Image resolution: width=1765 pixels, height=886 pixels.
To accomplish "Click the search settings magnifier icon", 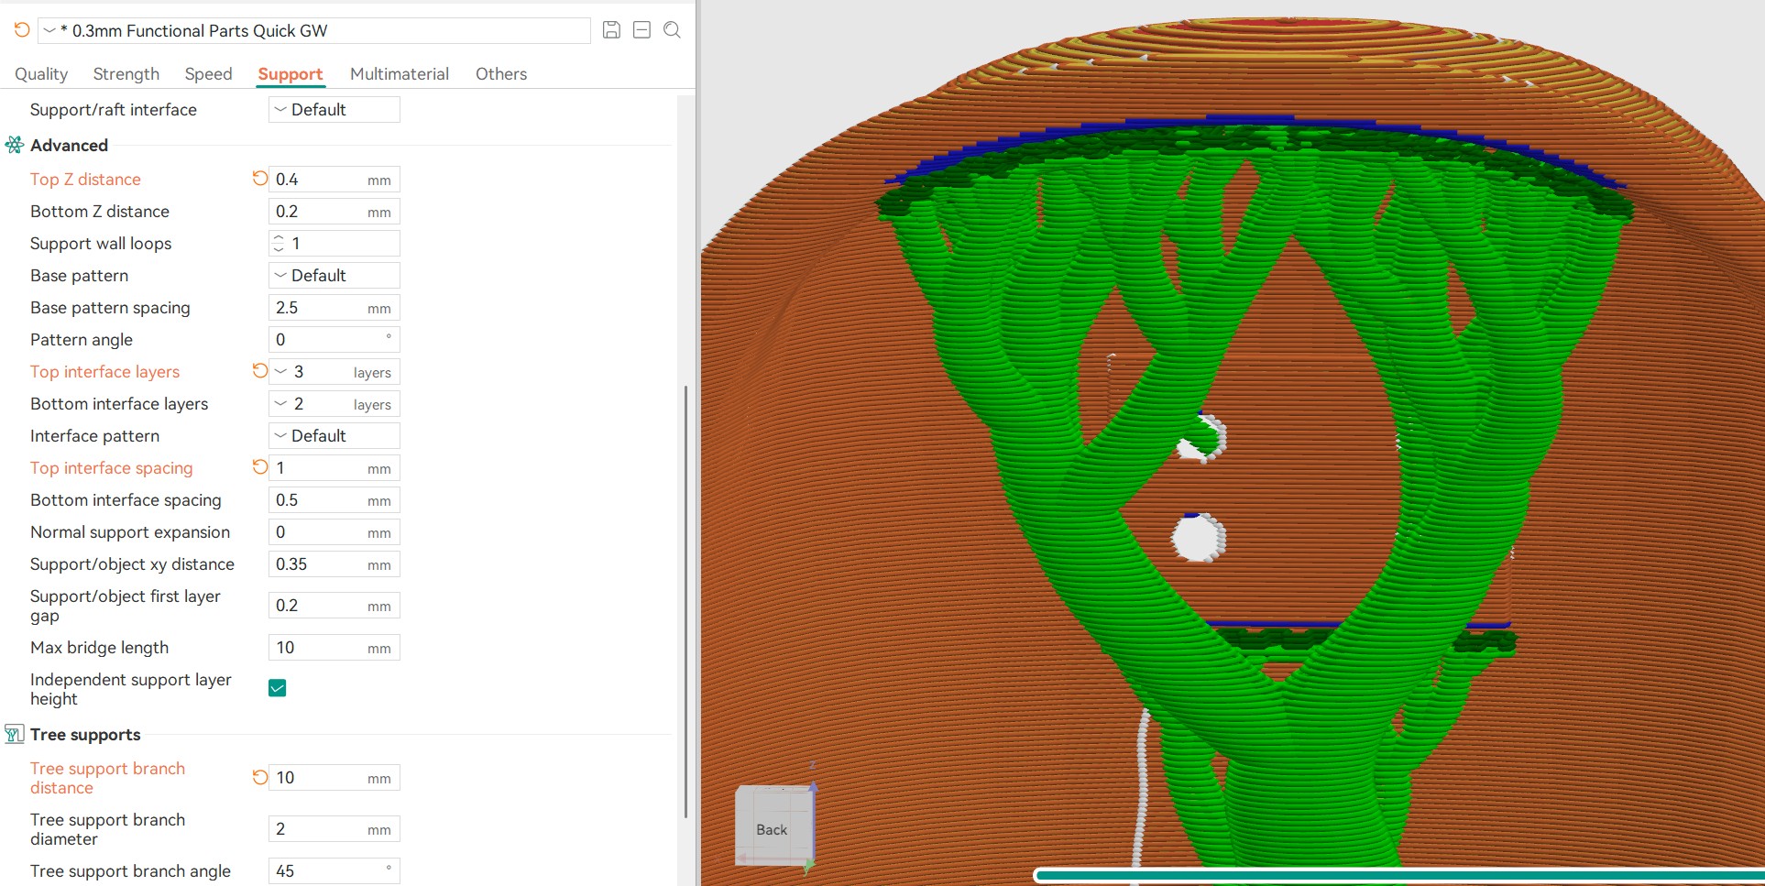I will click(x=672, y=30).
